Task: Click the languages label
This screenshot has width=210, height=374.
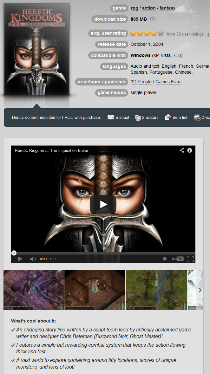Action: coord(114,66)
